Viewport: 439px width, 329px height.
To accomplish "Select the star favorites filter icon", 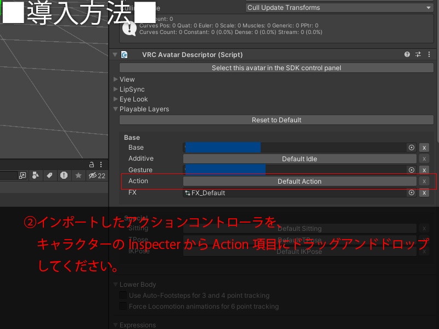I will pos(78,175).
